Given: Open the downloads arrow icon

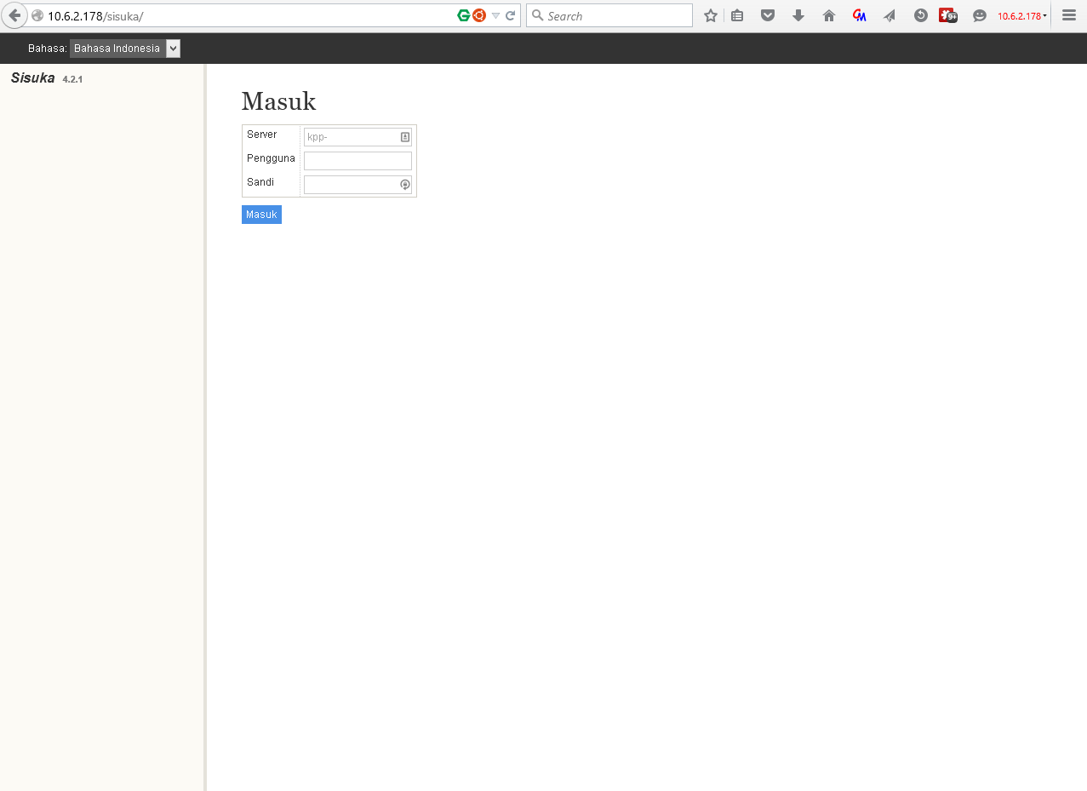Looking at the screenshot, I should (798, 15).
